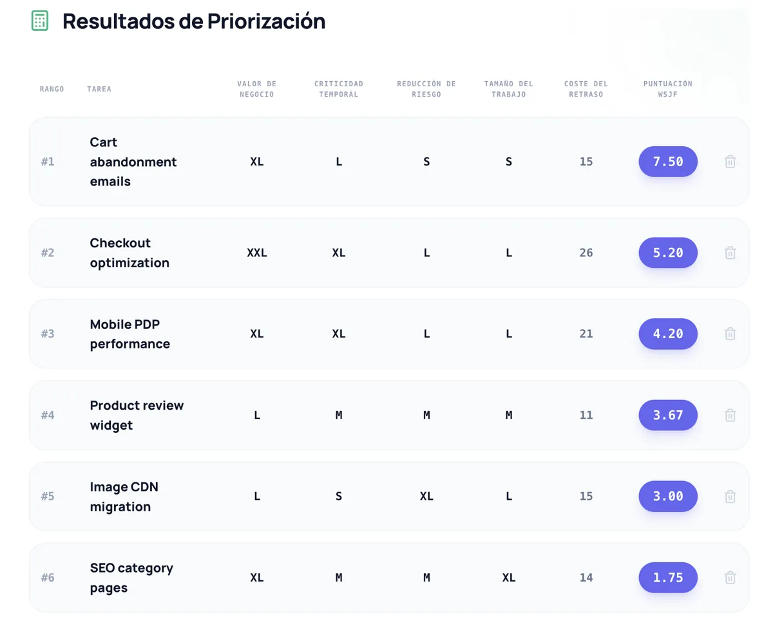Click the 1.75 WSJF score for SEO category pages
Image resolution: width=773 pixels, height=626 pixels.
[668, 578]
